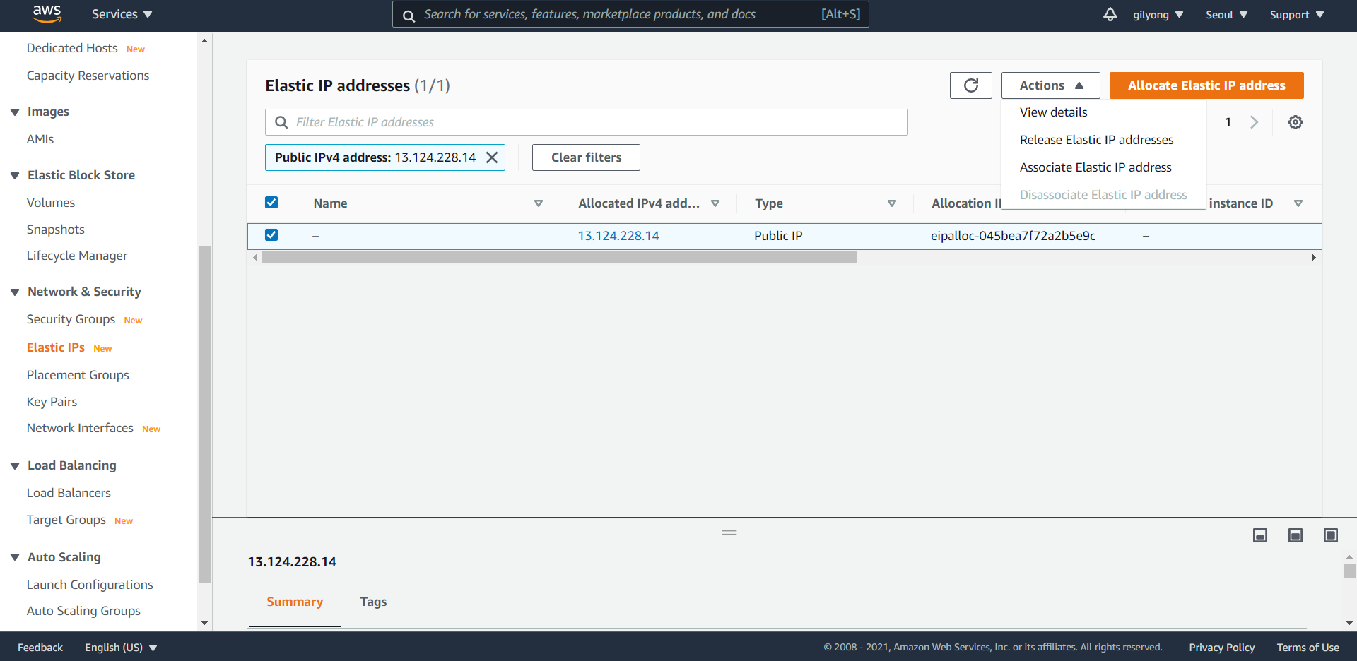1357x661 pixels.
Task: Go to next page arrow
Action: click(1254, 122)
